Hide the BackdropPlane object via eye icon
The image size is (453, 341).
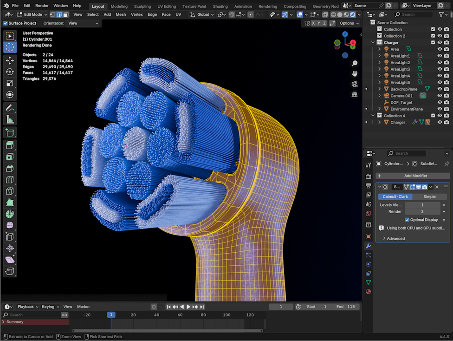[x=440, y=89]
